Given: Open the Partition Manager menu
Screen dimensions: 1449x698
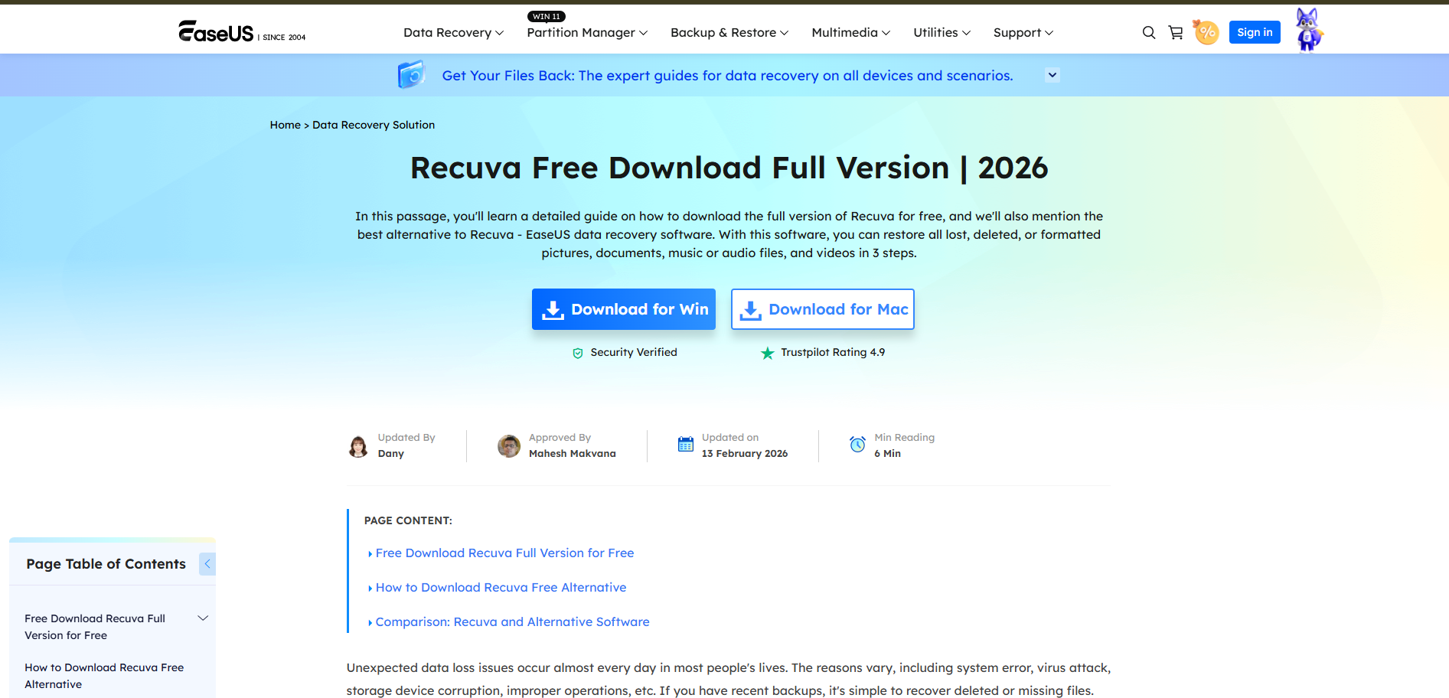Looking at the screenshot, I should click(587, 33).
